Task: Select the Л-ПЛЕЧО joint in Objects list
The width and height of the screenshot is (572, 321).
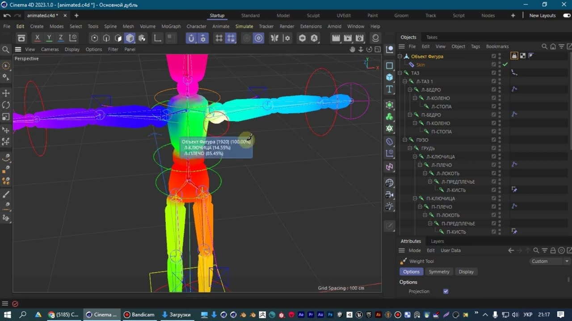Action: tap(441, 165)
